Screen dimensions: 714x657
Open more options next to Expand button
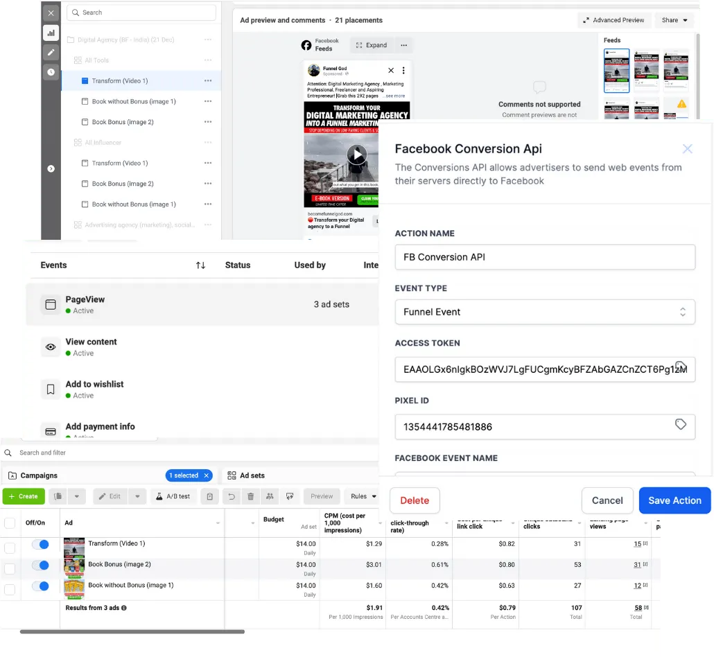click(x=403, y=45)
